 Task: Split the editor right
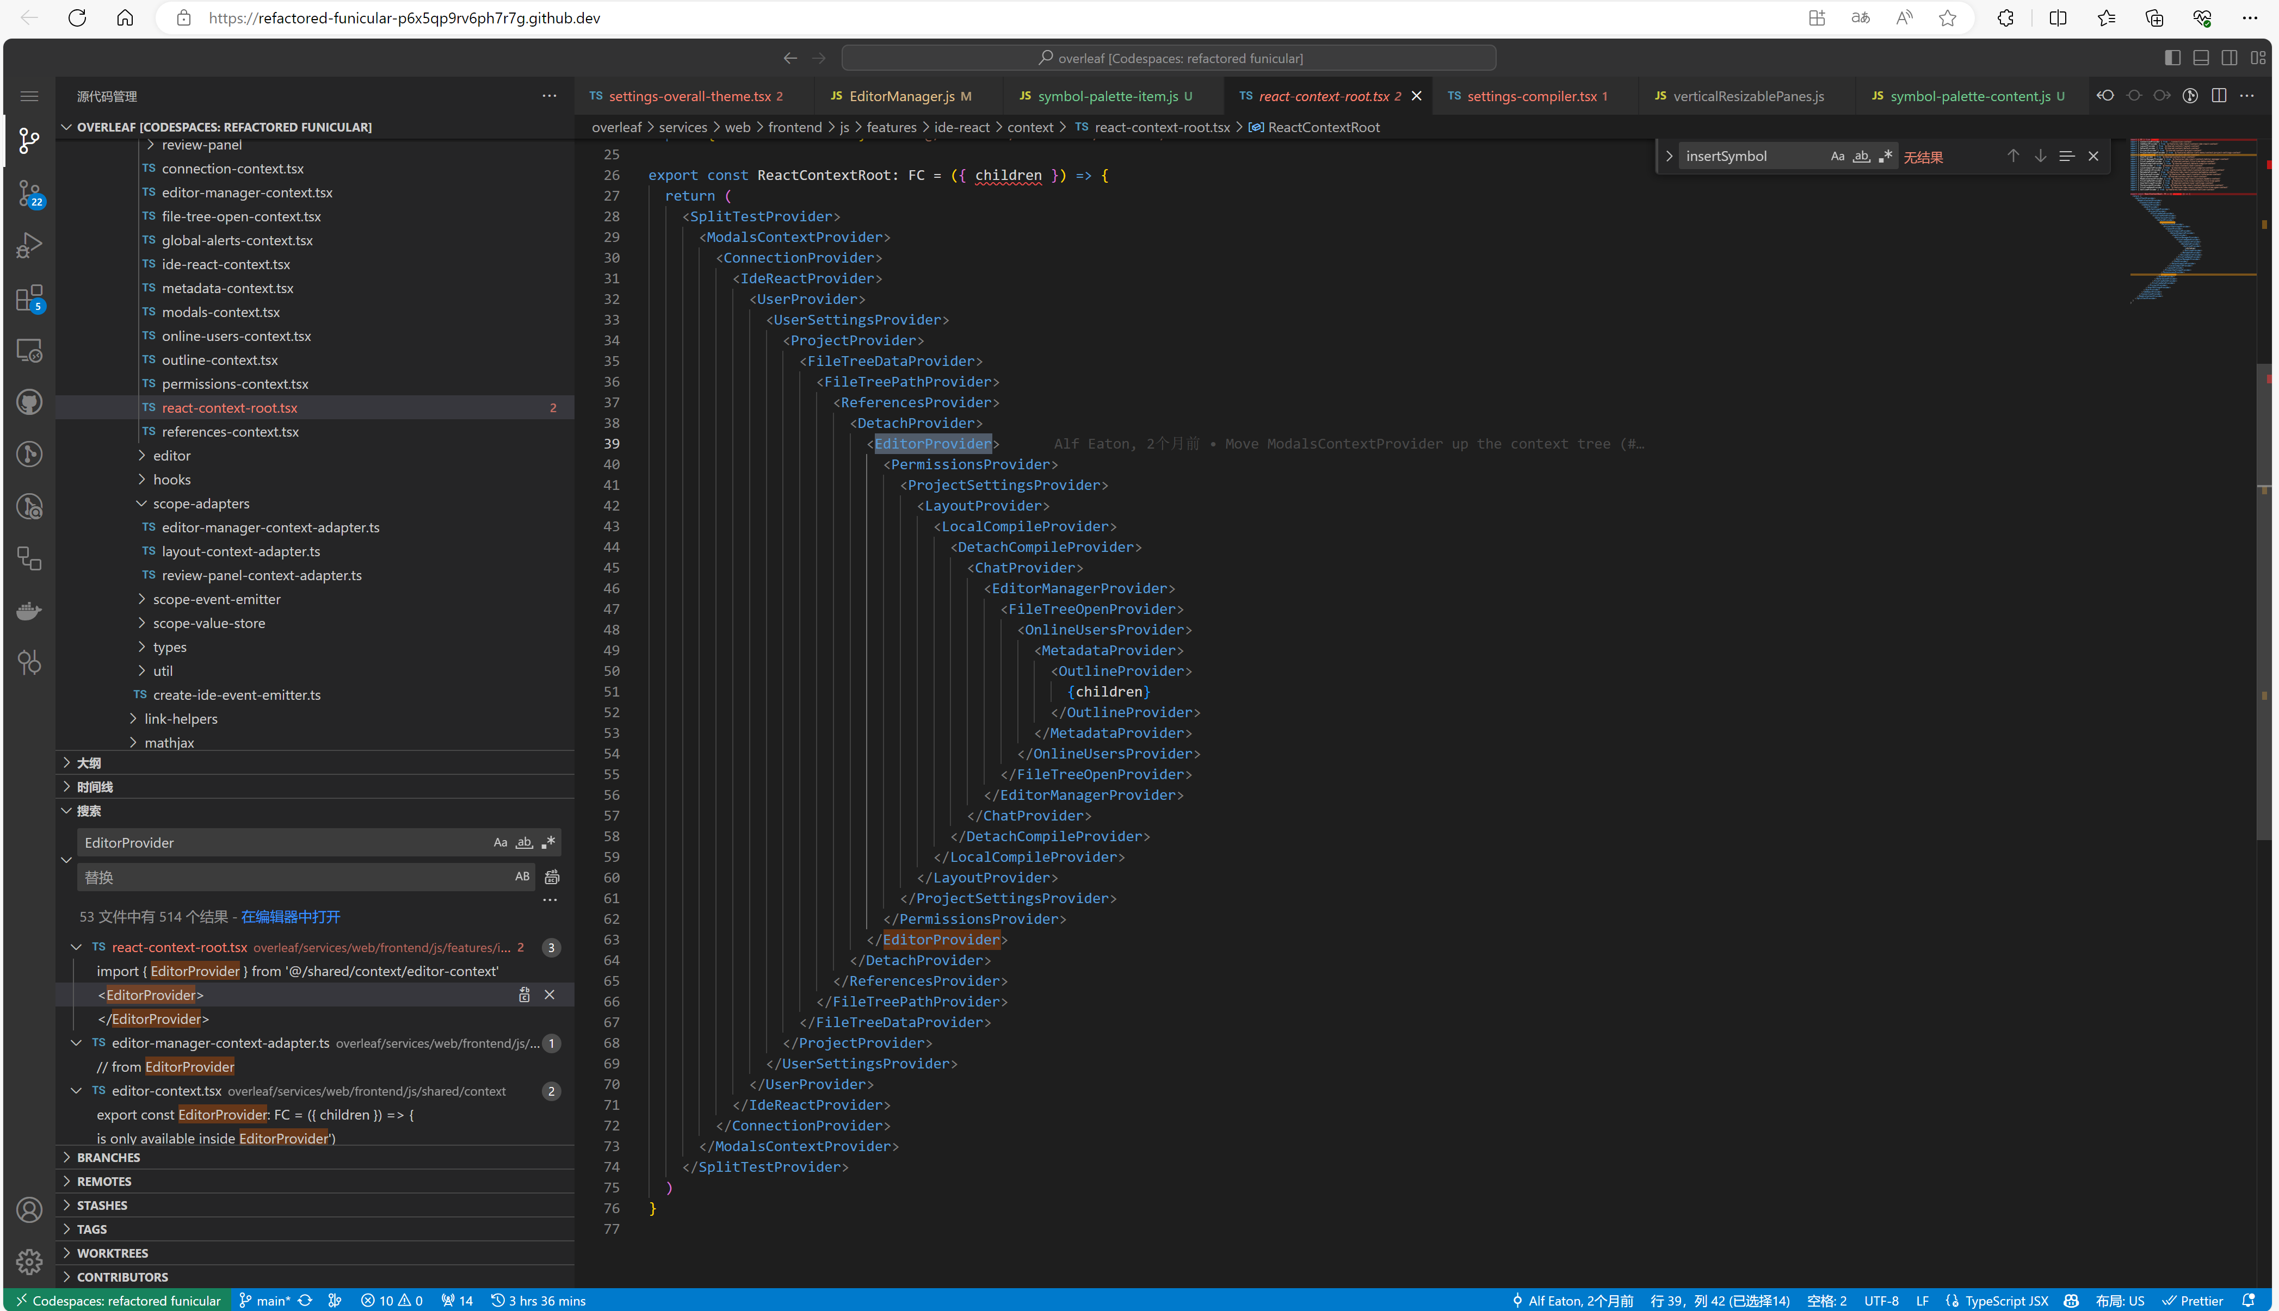pyautogui.click(x=2219, y=96)
